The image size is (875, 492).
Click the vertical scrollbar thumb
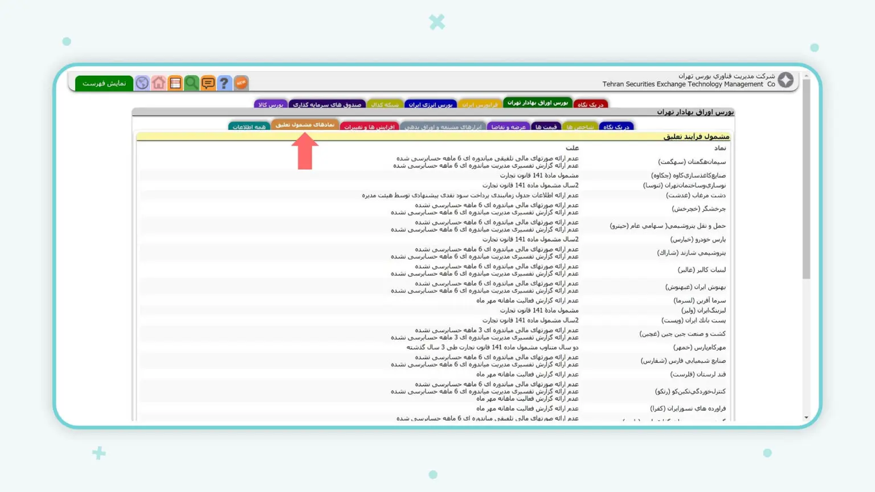coord(806,179)
